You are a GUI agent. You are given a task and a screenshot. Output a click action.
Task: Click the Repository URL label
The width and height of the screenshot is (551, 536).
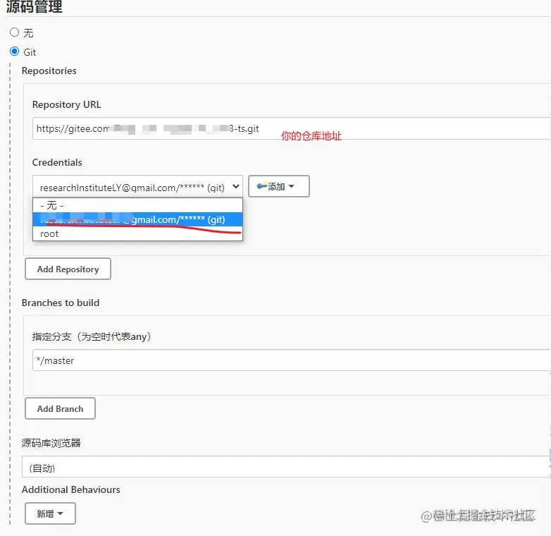point(66,104)
